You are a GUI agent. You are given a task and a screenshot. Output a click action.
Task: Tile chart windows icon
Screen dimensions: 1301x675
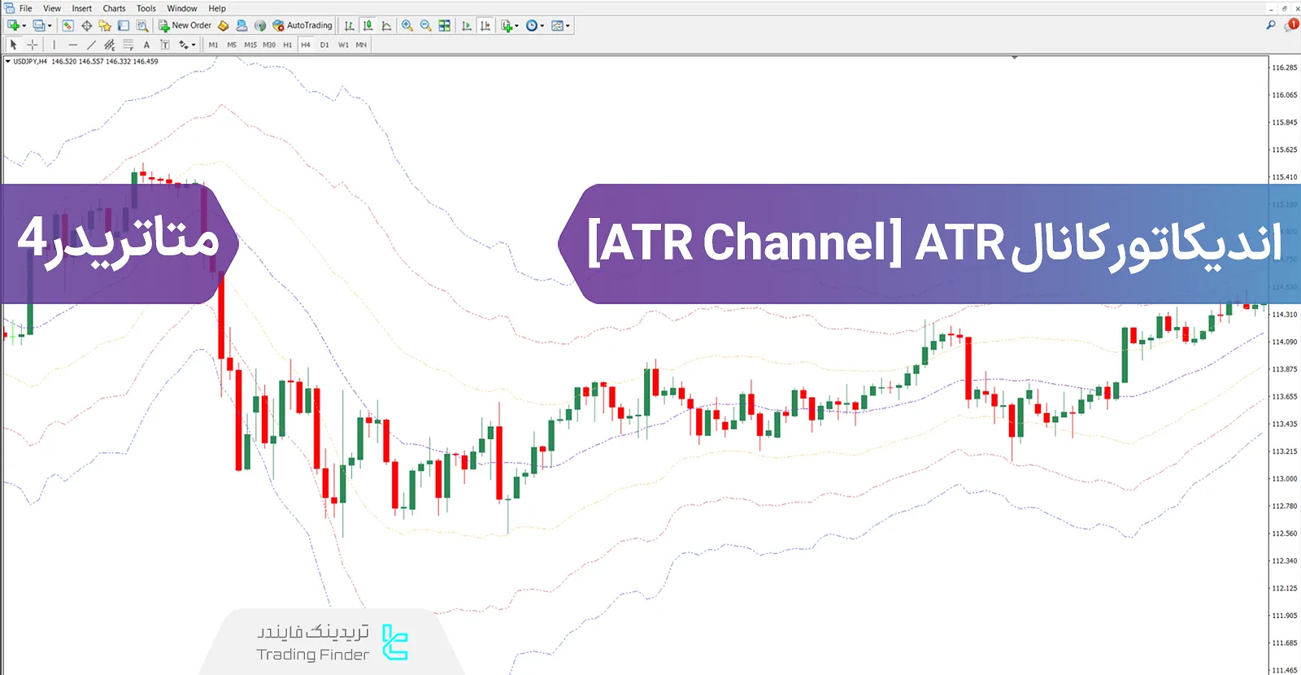445,26
